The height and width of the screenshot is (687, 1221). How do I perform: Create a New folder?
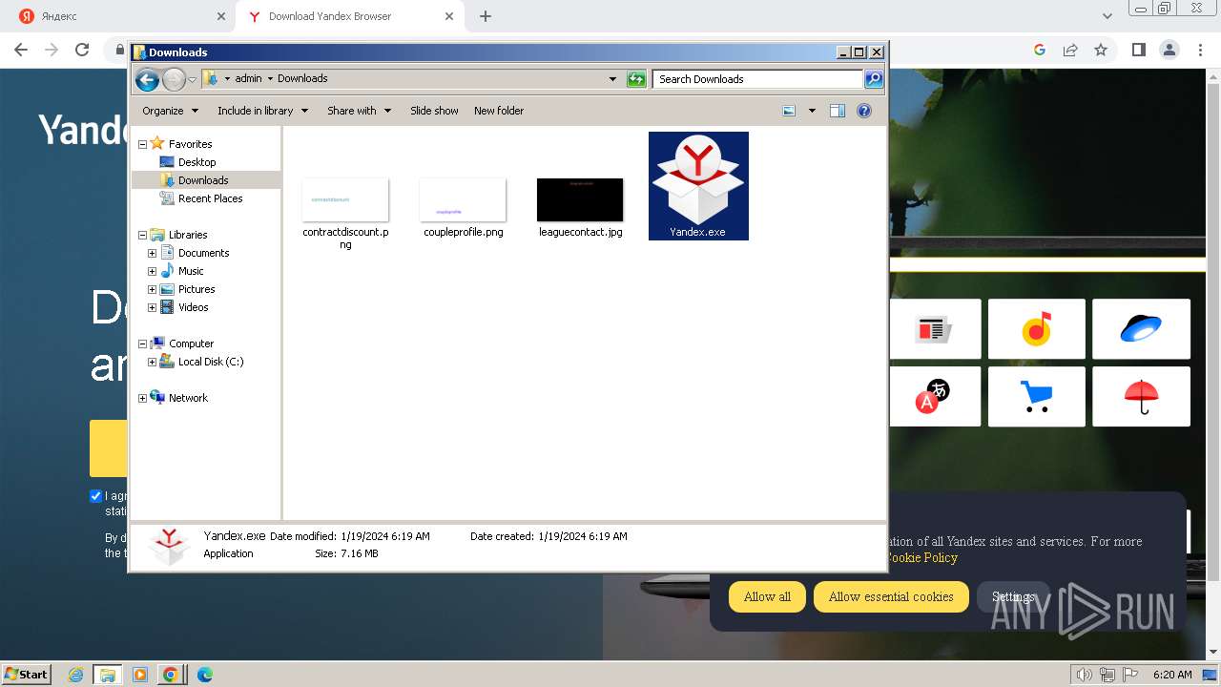click(x=499, y=111)
